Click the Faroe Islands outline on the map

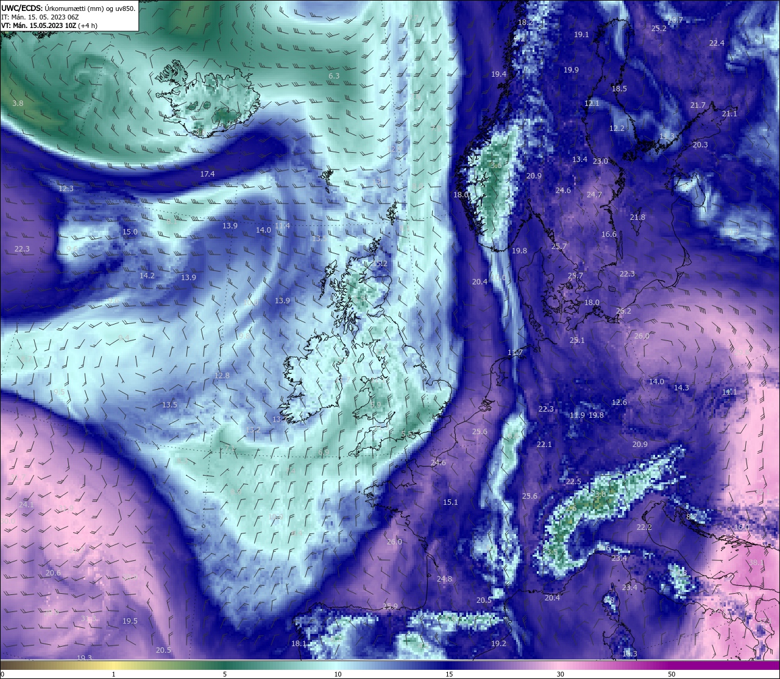(x=328, y=178)
